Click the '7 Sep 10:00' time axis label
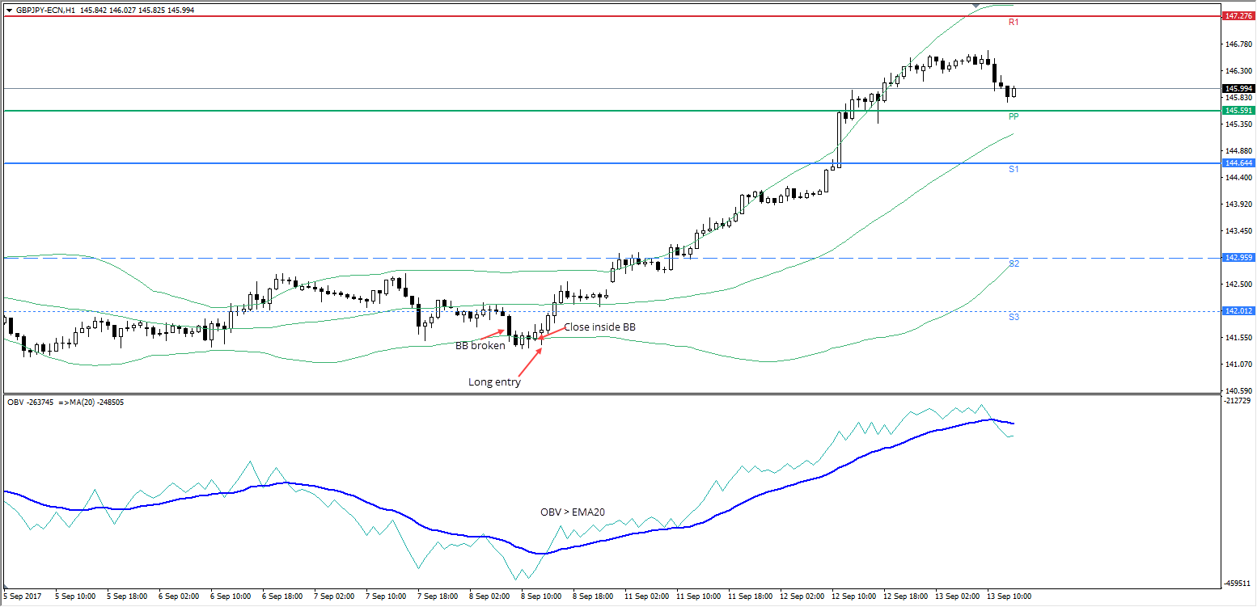The image size is (1257, 607). pos(386,596)
